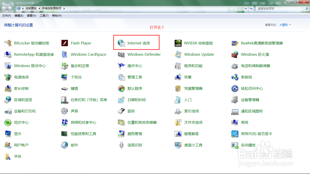Expand arrow after 所有控制面板项 in breadcrumb
Image resolution: width=310 pixels, height=174 pixels.
coord(64,8)
